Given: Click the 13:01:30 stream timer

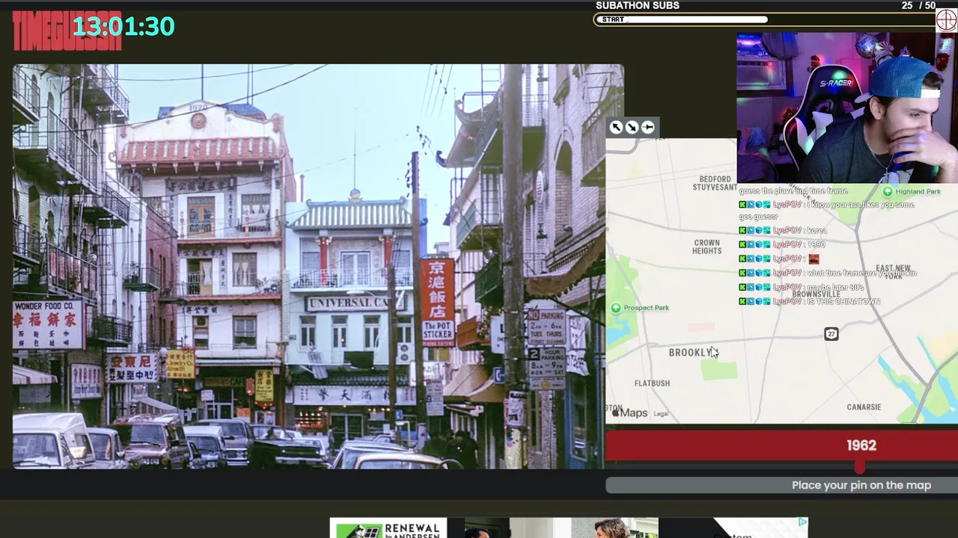Looking at the screenshot, I should click(x=123, y=27).
